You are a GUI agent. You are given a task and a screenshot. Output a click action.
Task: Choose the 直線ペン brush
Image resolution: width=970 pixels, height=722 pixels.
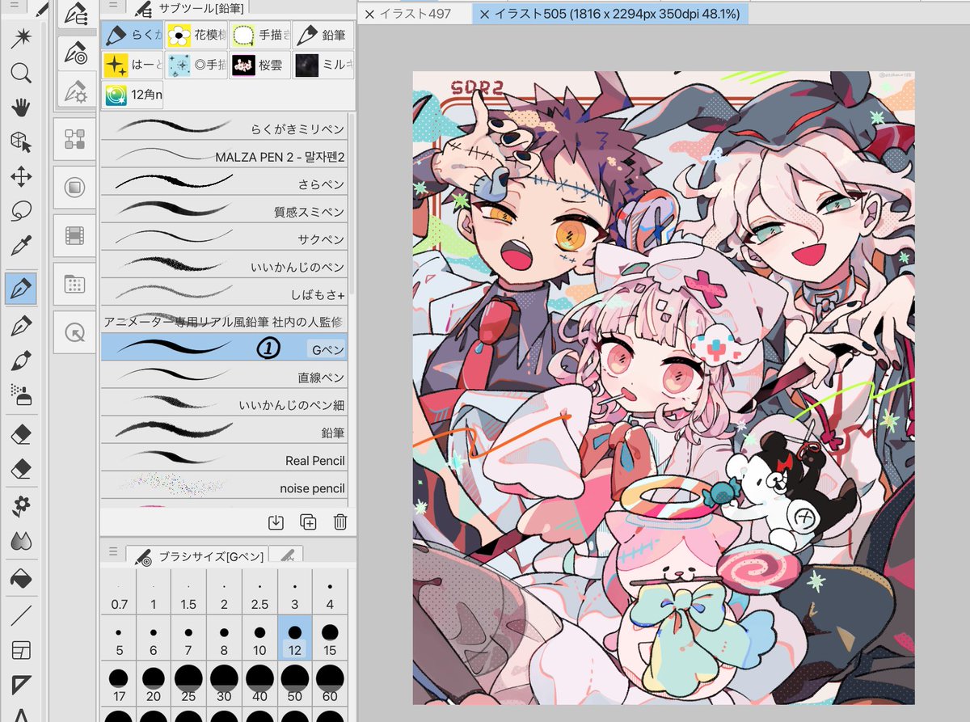pos(224,376)
